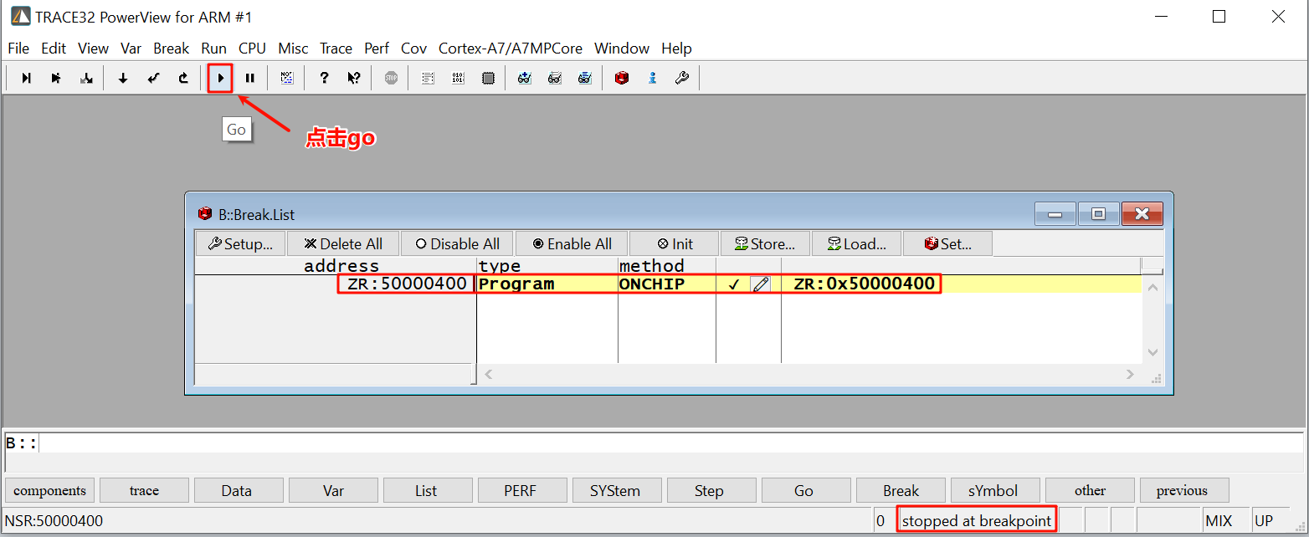Click the Init button in Break.List
Viewport: 1309px width, 537px height.
(x=675, y=244)
